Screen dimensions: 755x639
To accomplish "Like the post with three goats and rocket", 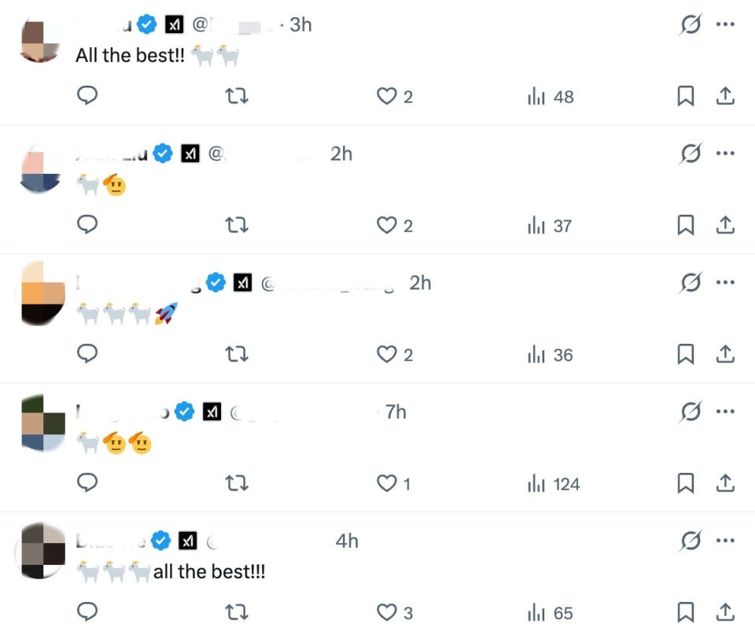I will point(394,354).
